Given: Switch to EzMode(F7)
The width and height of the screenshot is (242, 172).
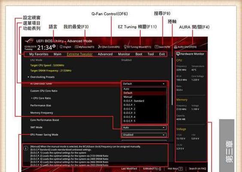Looking at the screenshot, I should point(152,169).
